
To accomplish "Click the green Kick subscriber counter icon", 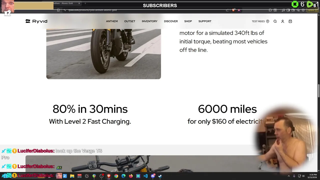I will [295, 4].
